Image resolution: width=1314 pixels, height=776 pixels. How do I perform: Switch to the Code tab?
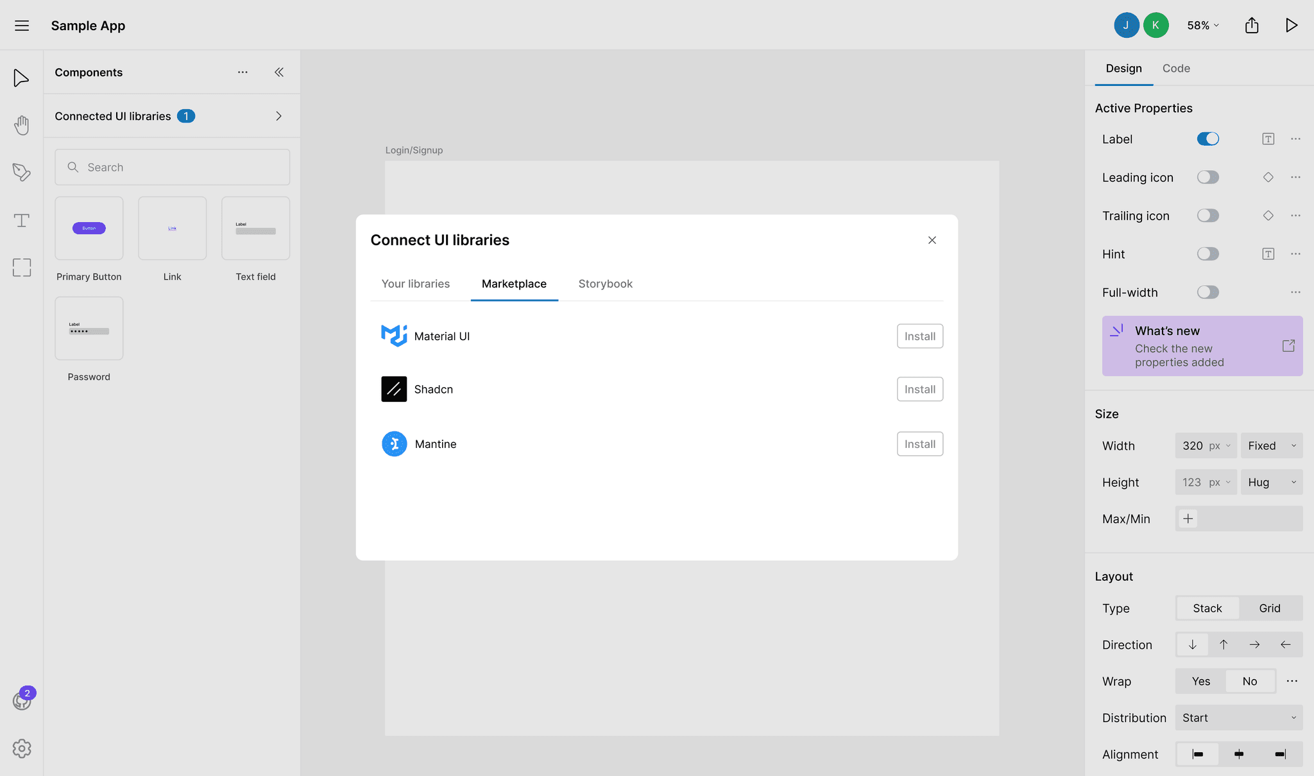pyautogui.click(x=1175, y=69)
